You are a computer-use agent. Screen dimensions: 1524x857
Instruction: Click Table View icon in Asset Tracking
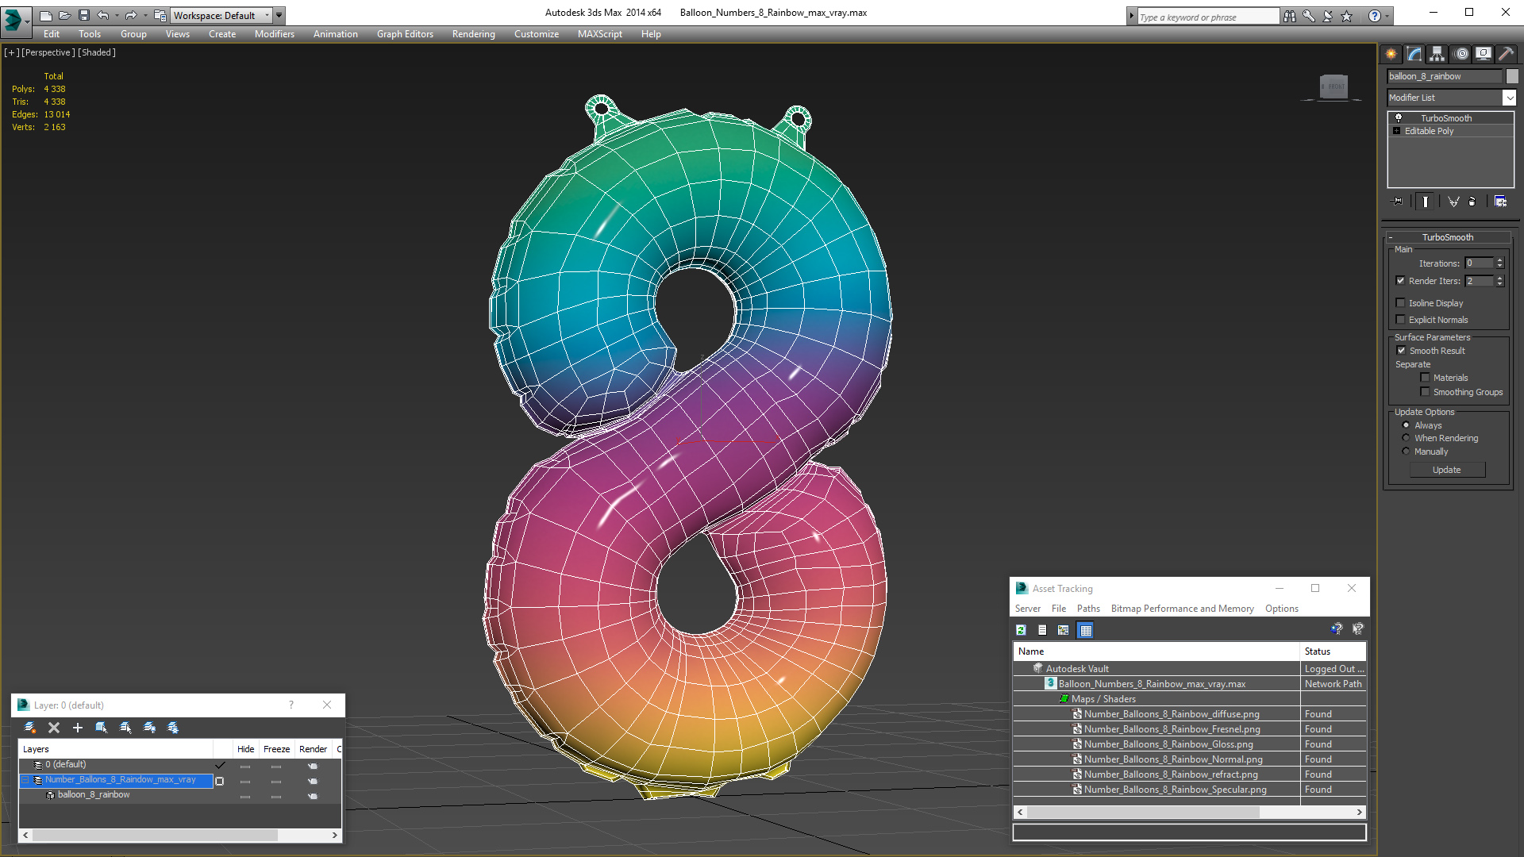[1086, 630]
